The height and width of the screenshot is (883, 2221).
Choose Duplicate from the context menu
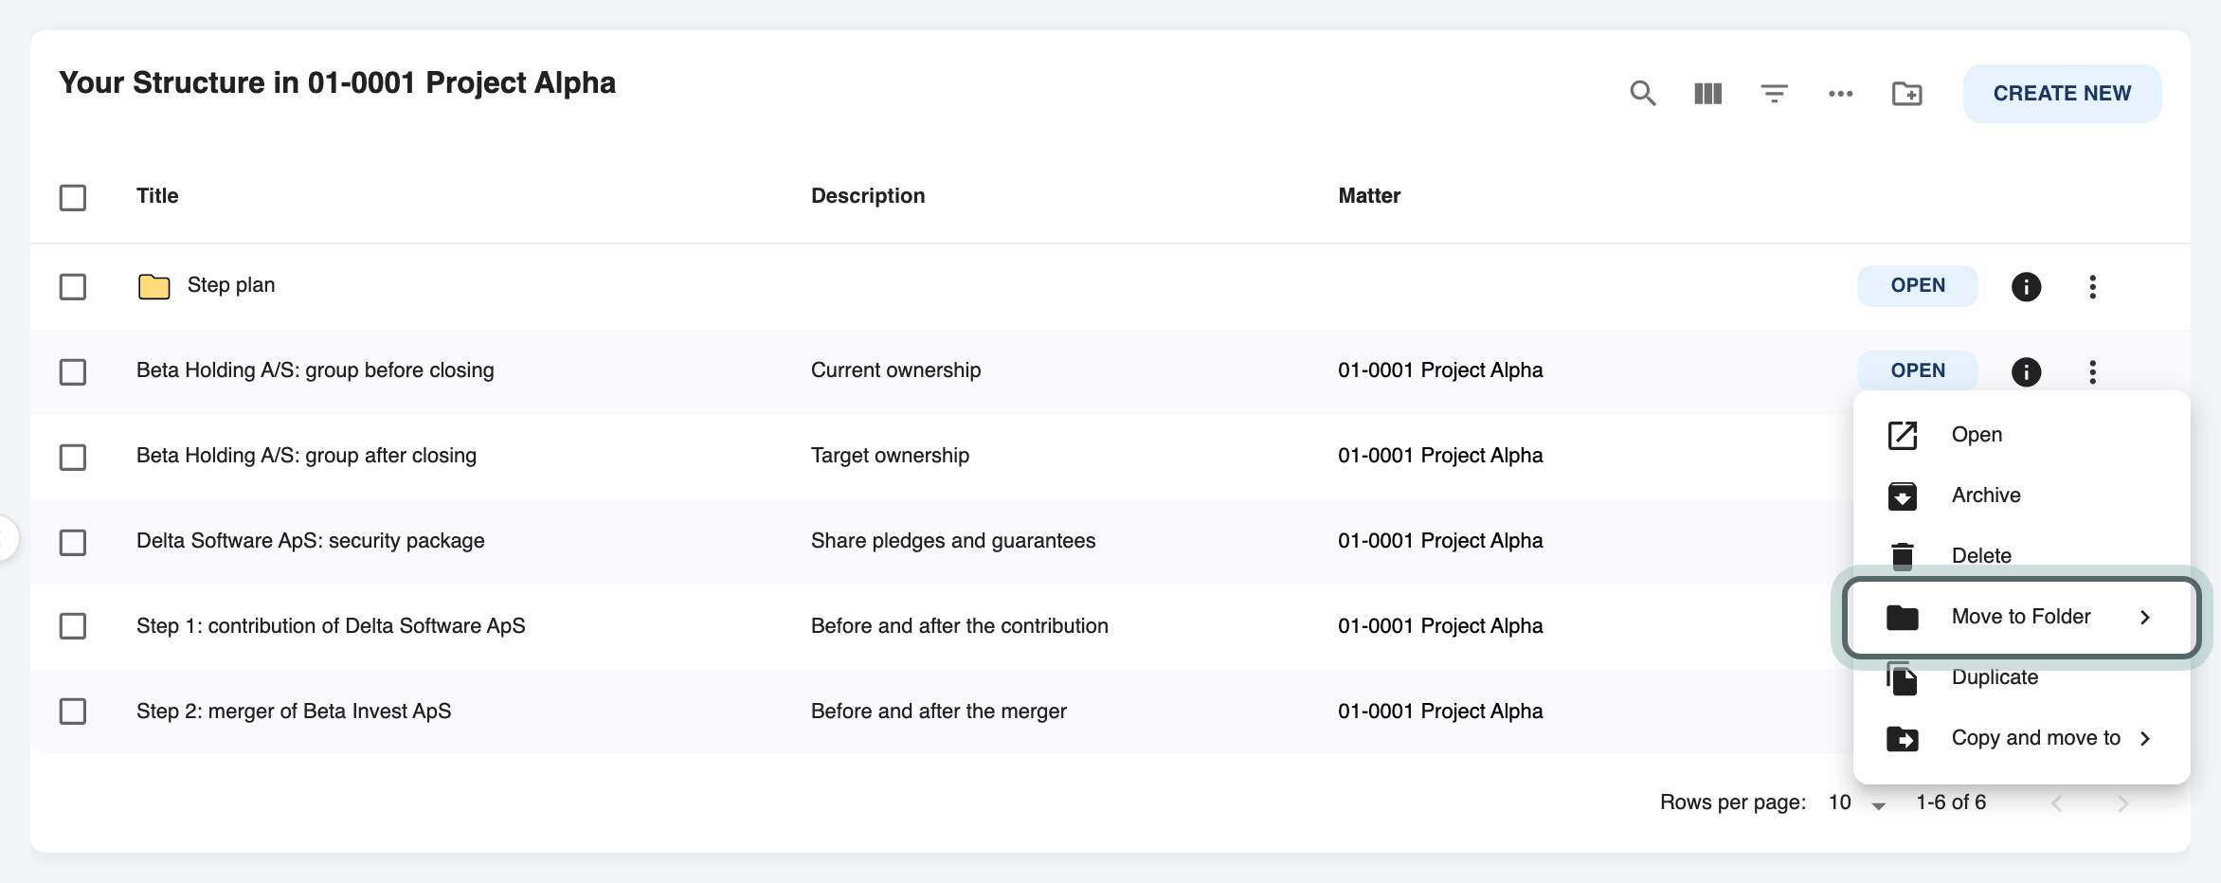pyautogui.click(x=2021, y=677)
